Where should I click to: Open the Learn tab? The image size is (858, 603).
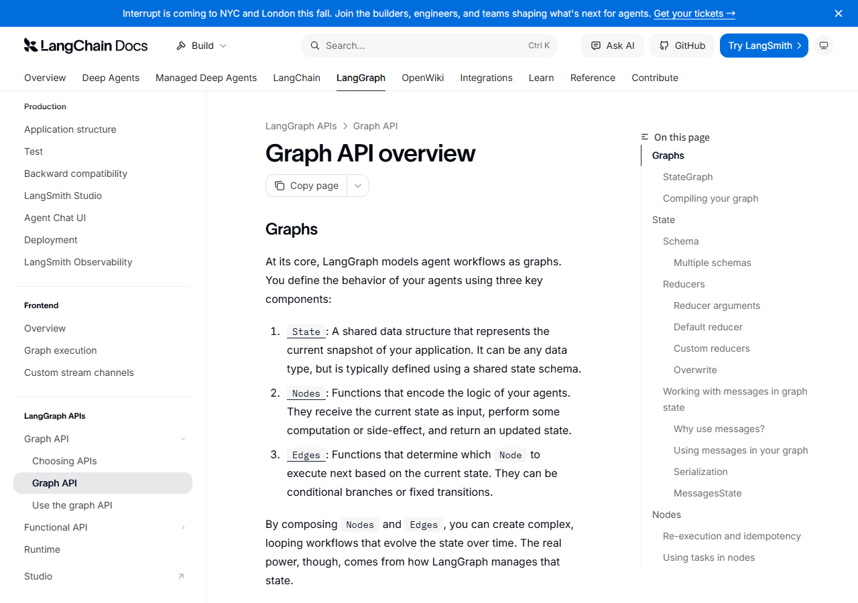pyautogui.click(x=541, y=78)
